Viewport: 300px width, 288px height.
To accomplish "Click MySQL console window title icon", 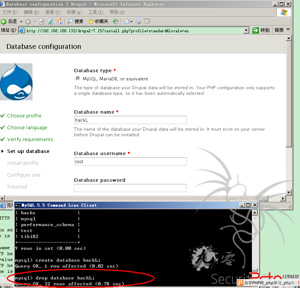I will coord(18,205).
